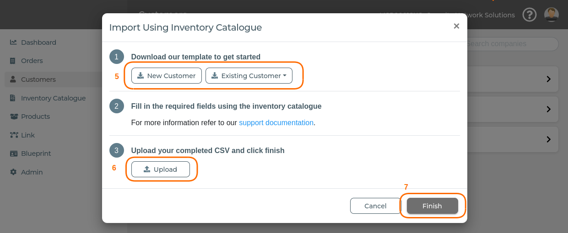Click the Products boxes icon

pyautogui.click(x=13, y=116)
